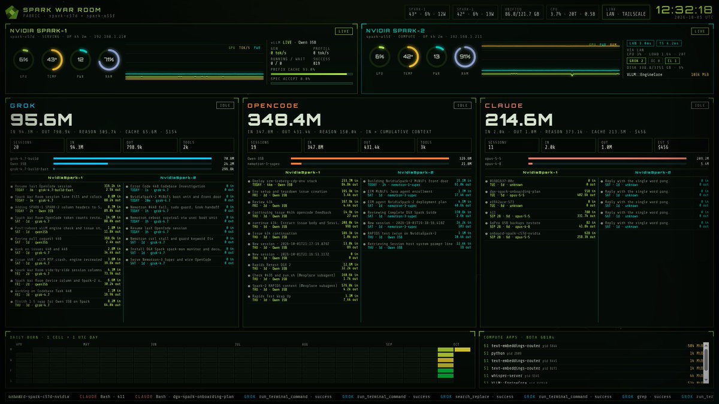Select the OpenCode TOOLS 3k stat box
Viewport: 719px width, 404px height.
(x=444, y=145)
